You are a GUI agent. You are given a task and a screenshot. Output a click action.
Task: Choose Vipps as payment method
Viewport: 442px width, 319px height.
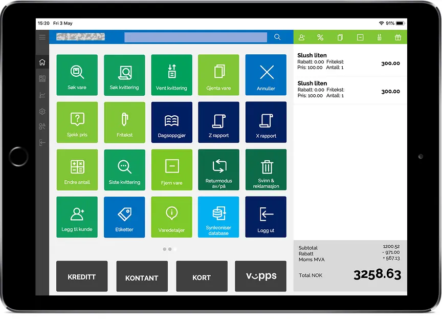click(260, 277)
